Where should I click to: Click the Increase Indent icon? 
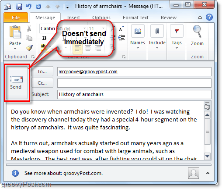[122, 38]
